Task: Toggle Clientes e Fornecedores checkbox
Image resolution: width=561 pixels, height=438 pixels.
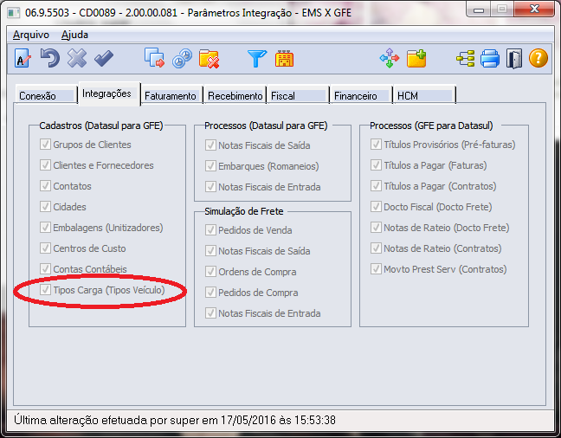Action: 45,165
